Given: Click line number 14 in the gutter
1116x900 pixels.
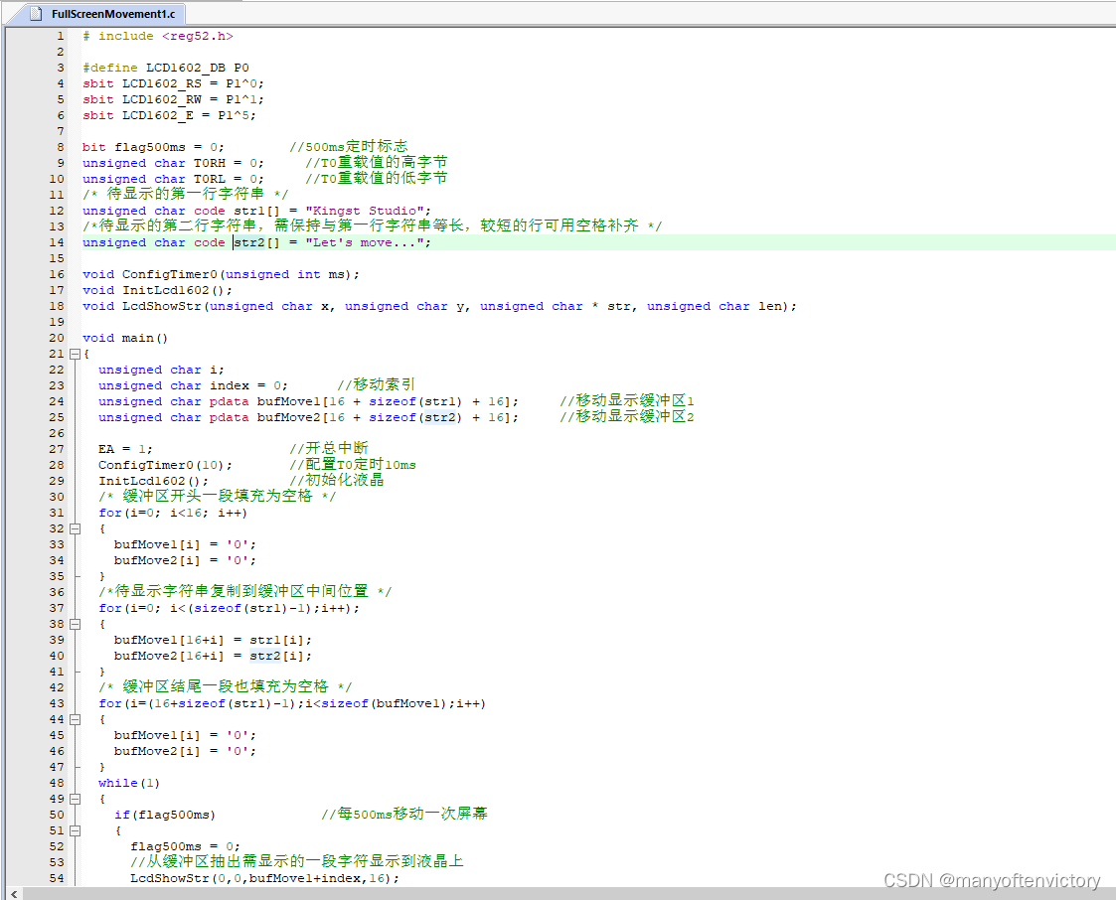Looking at the screenshot, I should [57, 242].
